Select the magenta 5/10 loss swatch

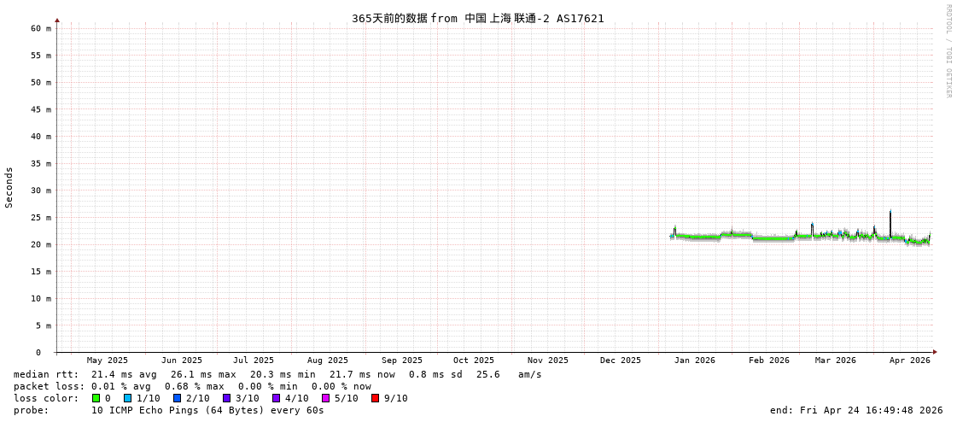pyautogui.click(x=325, y=398)
